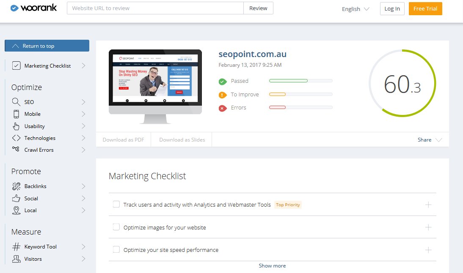Image resolution: width=463 pixels, height=273 pixels.
Task: Focus the Website URL to review field
Action: click(155, 8)
